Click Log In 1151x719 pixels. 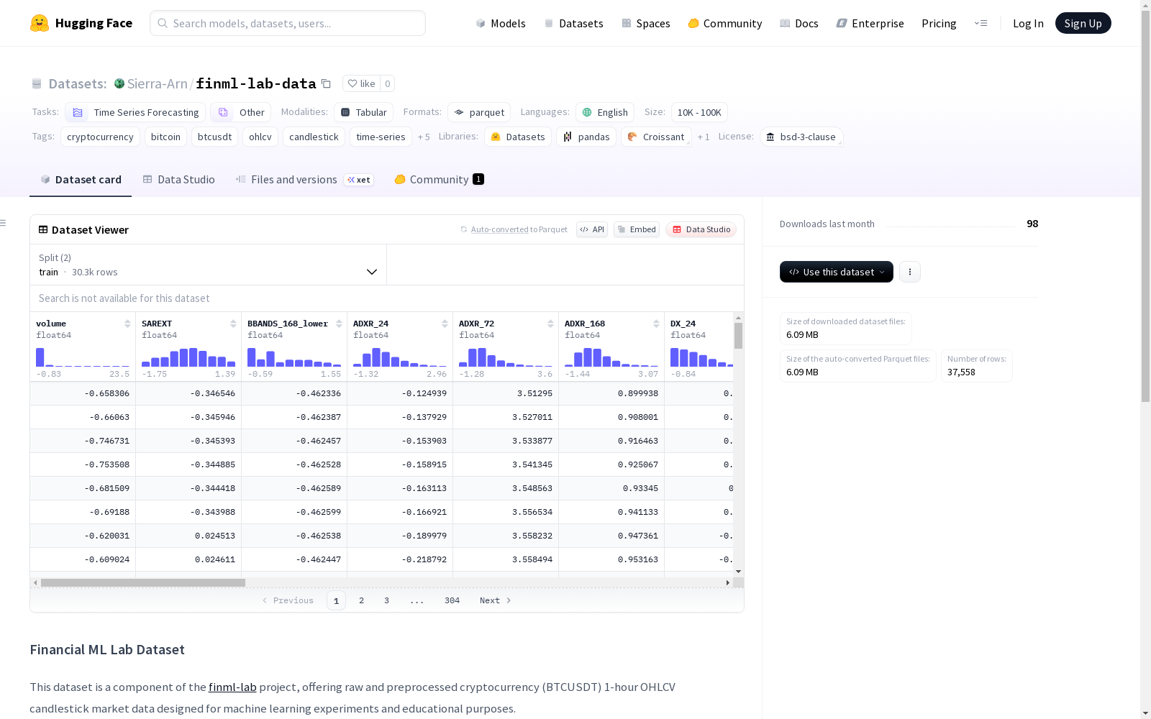[x=1028, y=23]
